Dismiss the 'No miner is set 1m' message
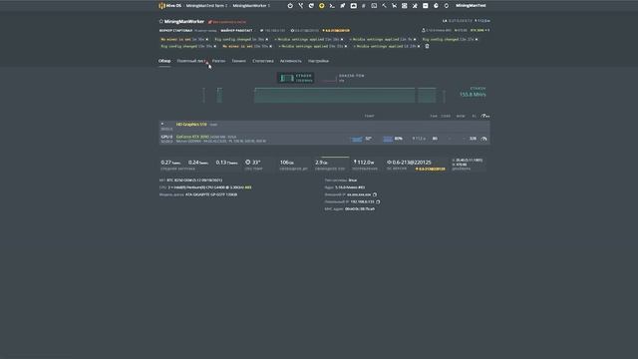The width and height of the screenshot is (638, 359). pyautogui.click(x=206, y=40)
